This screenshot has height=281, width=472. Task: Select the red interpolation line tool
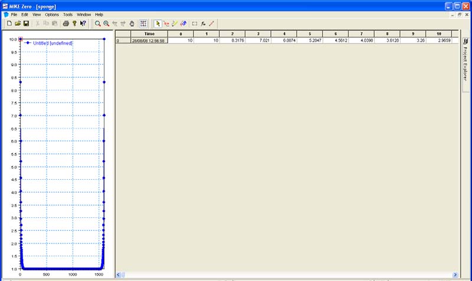(x=212, y=24)
